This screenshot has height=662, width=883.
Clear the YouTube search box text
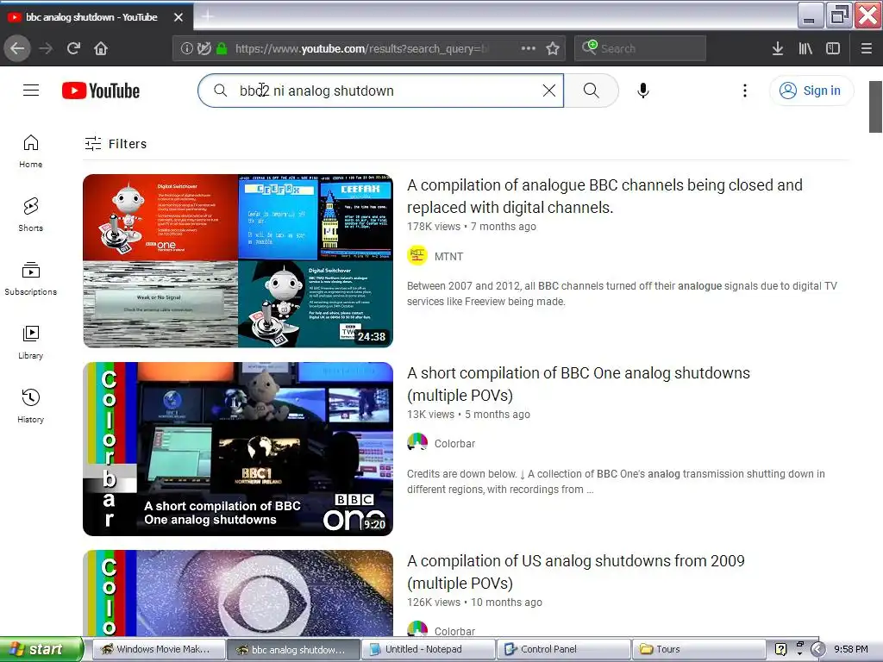pos(549,90)
